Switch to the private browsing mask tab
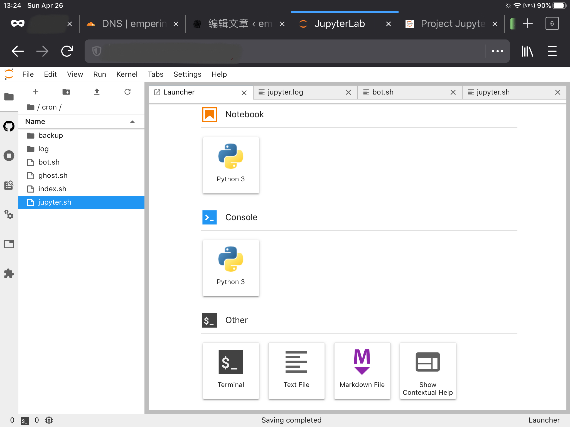The height and width of the screenshot is (427, 570). pyautogui.click(x=18, y=24)
